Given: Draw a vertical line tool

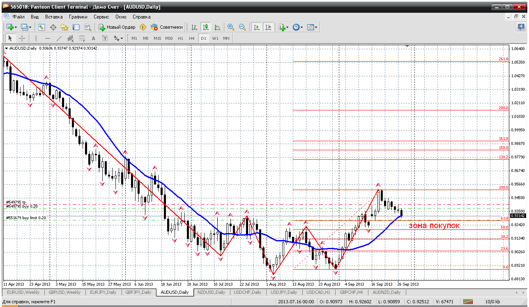Looking at the screenshot, I should coord(36,38).
